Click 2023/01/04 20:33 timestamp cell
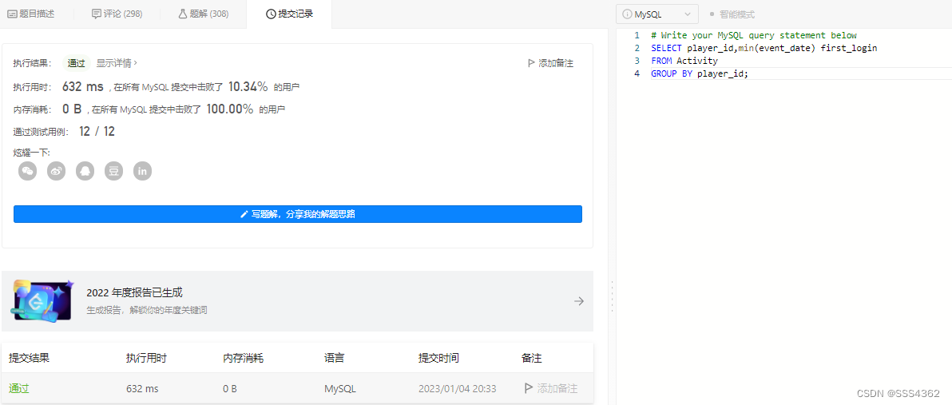Screen dimensions: 952x405 click(x=457, y=388)
